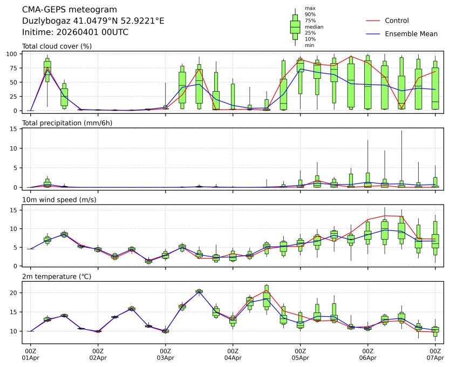
Task: Select the location 'Duzlybogaz 41.0479°N 52.9221°E'
Action: point(93,21)
